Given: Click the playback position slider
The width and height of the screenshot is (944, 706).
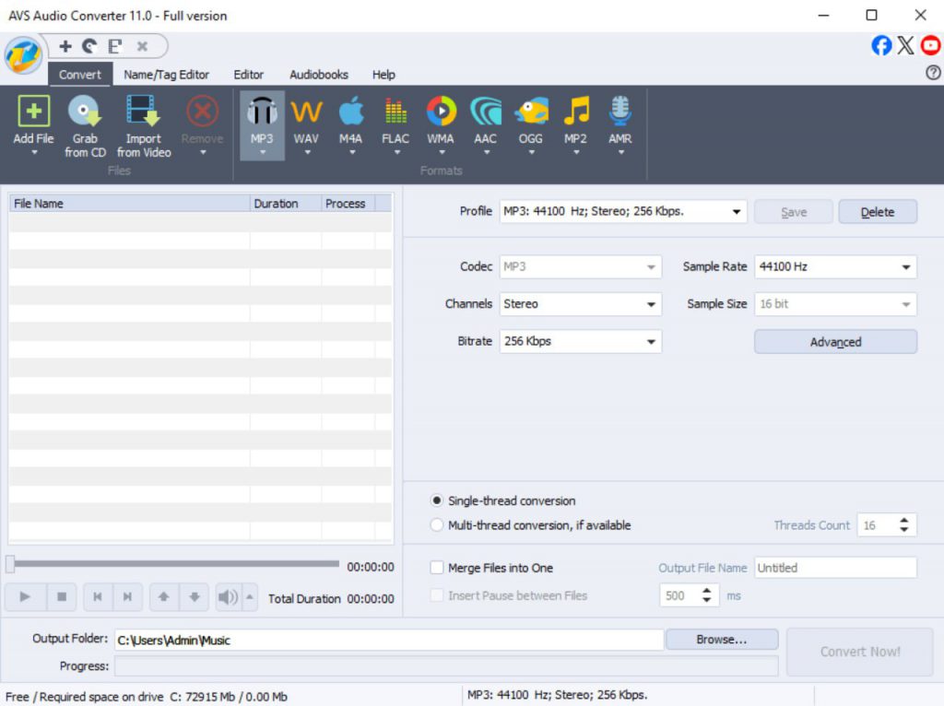Looking at the screenshot, I should pyautogui.click(x=173, y=563).
